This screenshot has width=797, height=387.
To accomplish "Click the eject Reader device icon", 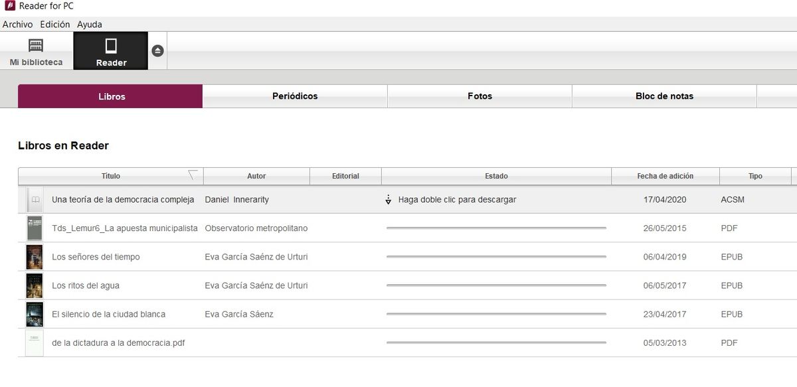I will point(157,50).
